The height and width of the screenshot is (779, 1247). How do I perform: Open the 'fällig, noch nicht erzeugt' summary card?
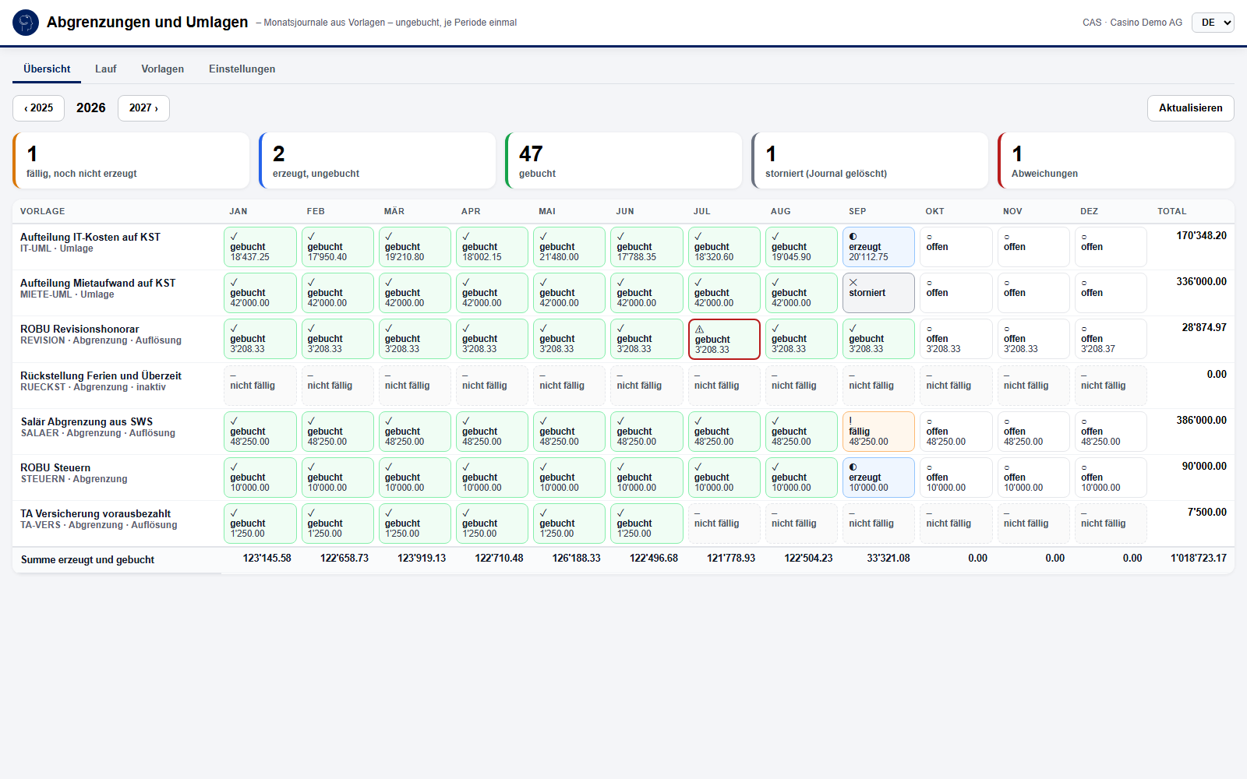[x=131, y=160]
